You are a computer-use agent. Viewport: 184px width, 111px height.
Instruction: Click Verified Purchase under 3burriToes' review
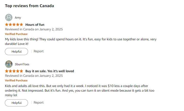[x=16, y=80]
